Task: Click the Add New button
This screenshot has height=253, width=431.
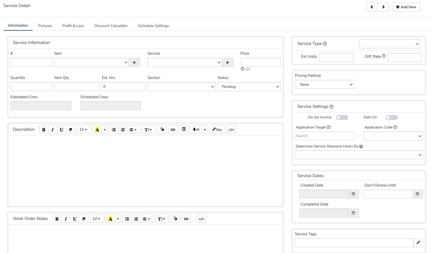Action: [406, 7]
